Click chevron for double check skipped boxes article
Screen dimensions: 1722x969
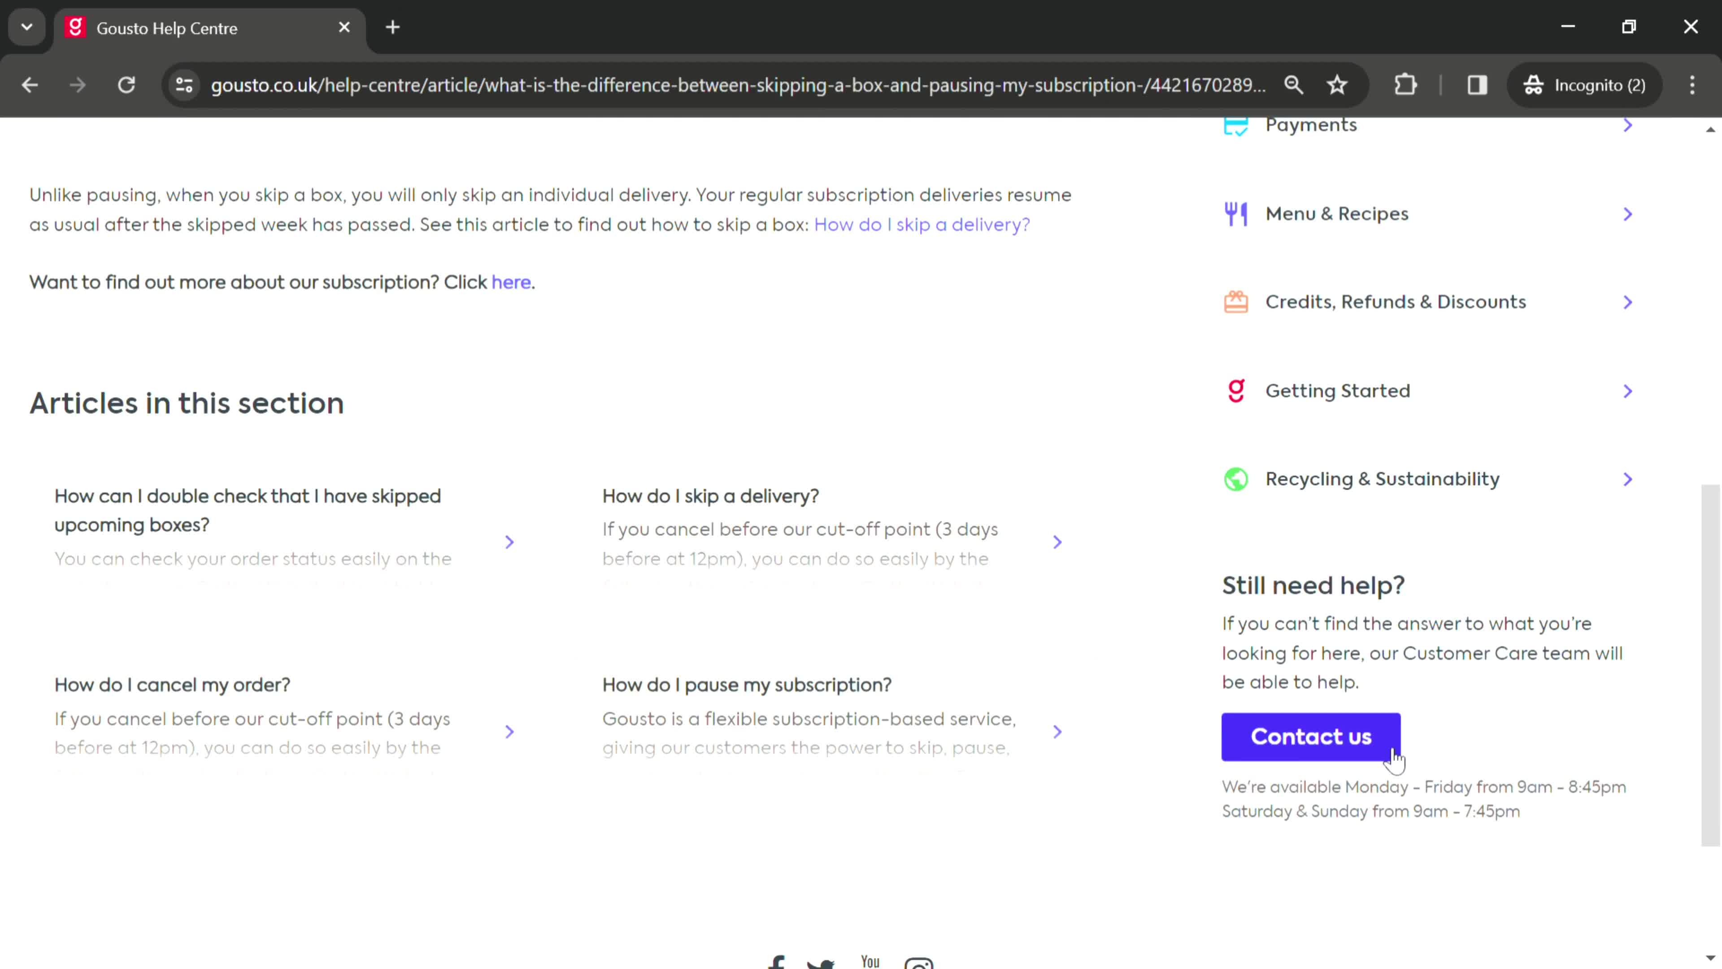click(x=509, y=541)
